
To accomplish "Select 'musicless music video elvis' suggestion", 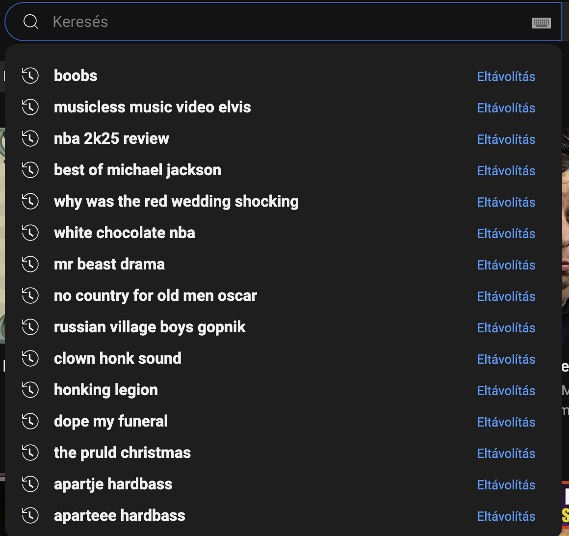I will [152, 107].
